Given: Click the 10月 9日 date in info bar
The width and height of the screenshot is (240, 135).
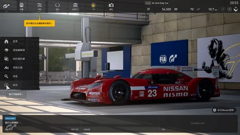Looking at the screenshot, I should (75, 129).
